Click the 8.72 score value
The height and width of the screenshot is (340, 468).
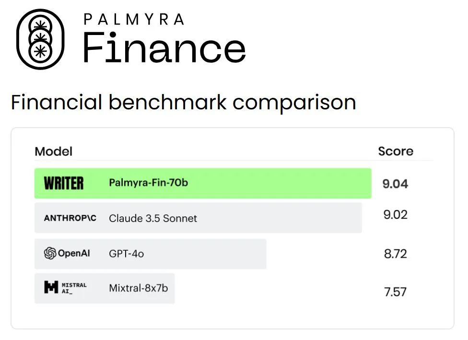pyautogui.click(x=395, y=254)
